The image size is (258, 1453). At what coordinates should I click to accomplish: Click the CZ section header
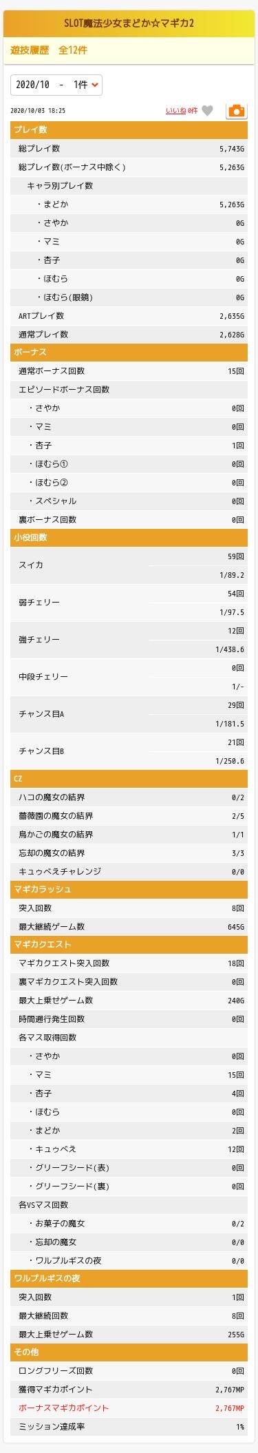129,779
